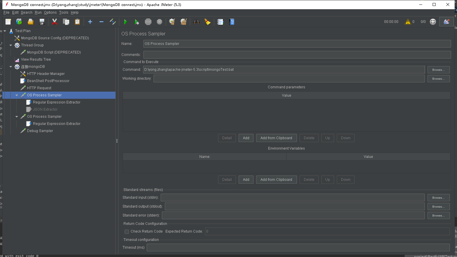Screen dimensions: 457x257
Task: Click the Timeout (ms) input field
Action: pyautogui.click(x=298, y=247)
